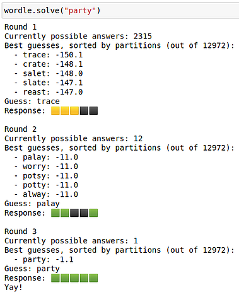Click the first yellow square in Round 1 response
The image size is (239, 297).
[x=55, y=111]
